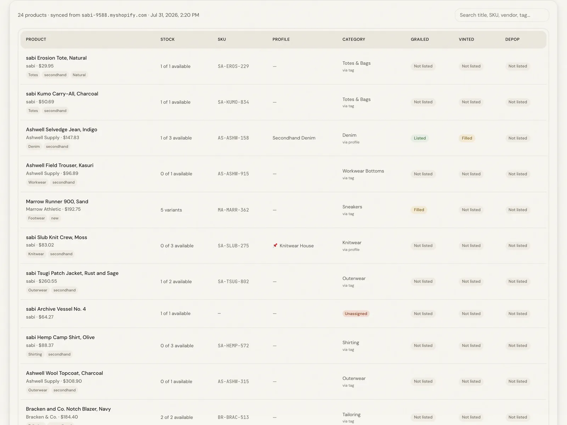Click the Footwear tag on Marrow Runner
The height and width of the screenshot is (425, 567).
click(37, 218)
